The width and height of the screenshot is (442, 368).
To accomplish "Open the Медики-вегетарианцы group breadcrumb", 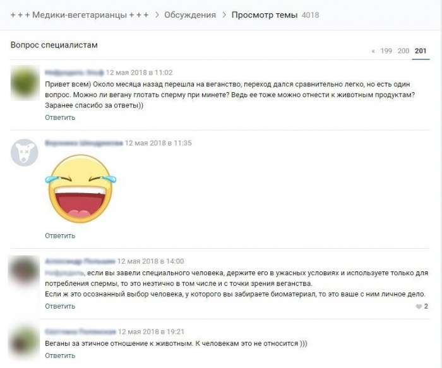I will pos(80,15).
